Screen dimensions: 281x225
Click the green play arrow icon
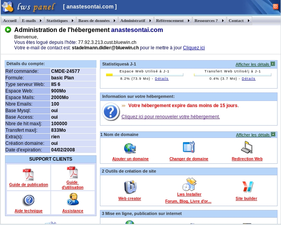tap(8, 30)
